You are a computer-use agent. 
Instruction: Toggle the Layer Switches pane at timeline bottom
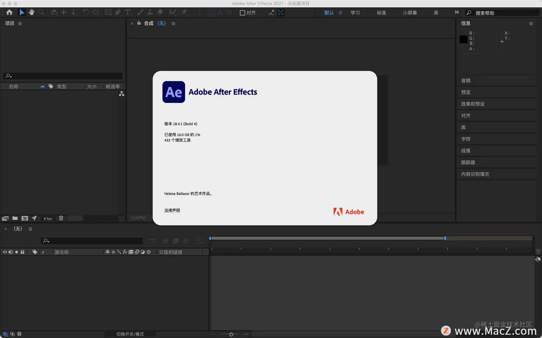(5, 334)
